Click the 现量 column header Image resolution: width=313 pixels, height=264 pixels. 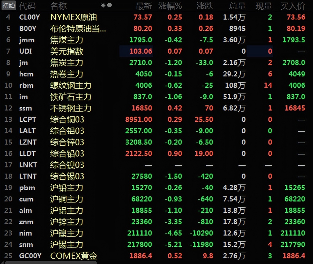click(263, 6)
